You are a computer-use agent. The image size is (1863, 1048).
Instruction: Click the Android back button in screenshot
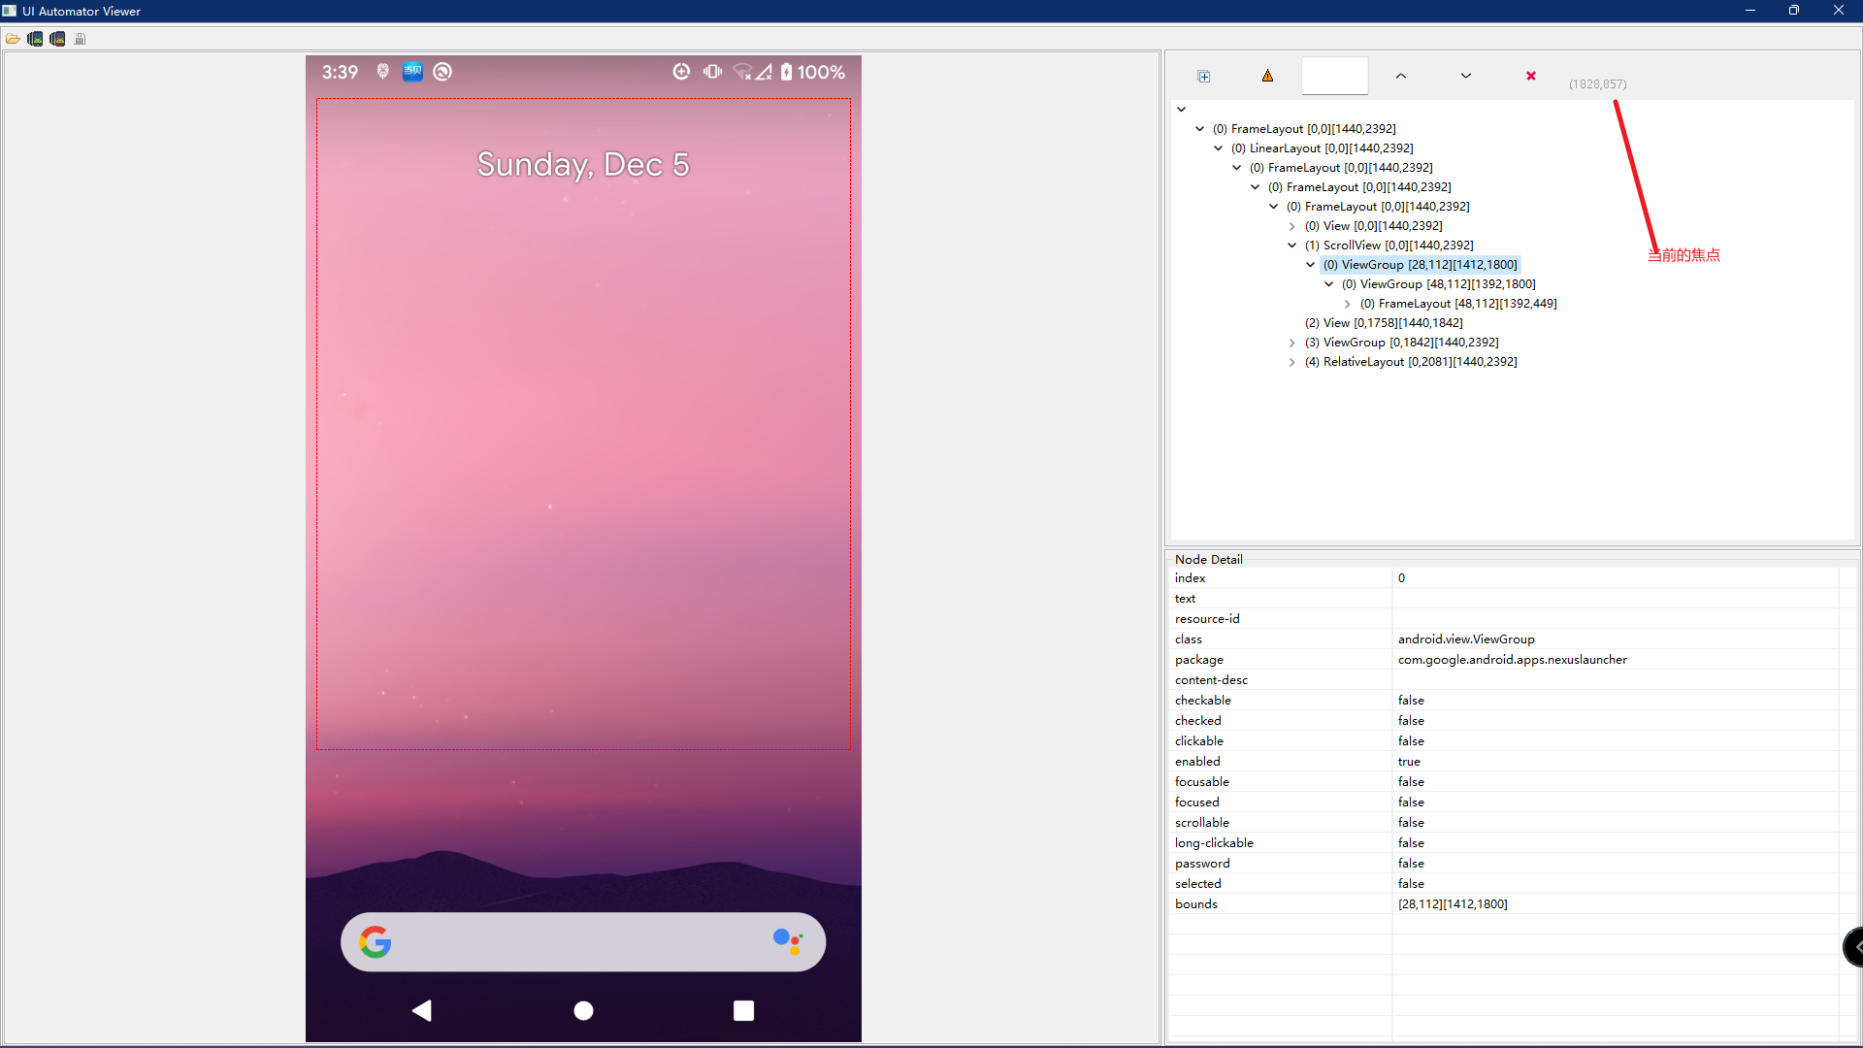coord(422,1010)
